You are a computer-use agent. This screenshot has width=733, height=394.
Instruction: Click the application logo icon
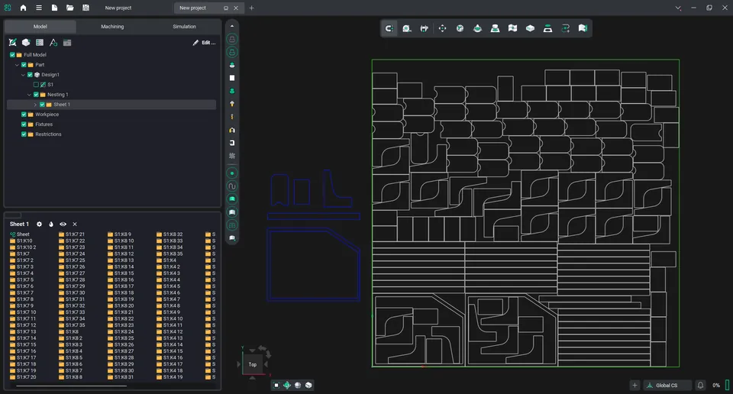click(x=8, y=8)
